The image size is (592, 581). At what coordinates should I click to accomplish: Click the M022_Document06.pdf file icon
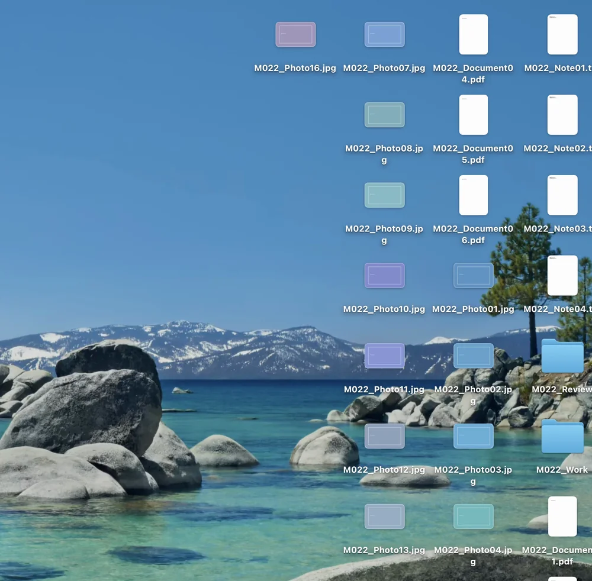(474, 195)
